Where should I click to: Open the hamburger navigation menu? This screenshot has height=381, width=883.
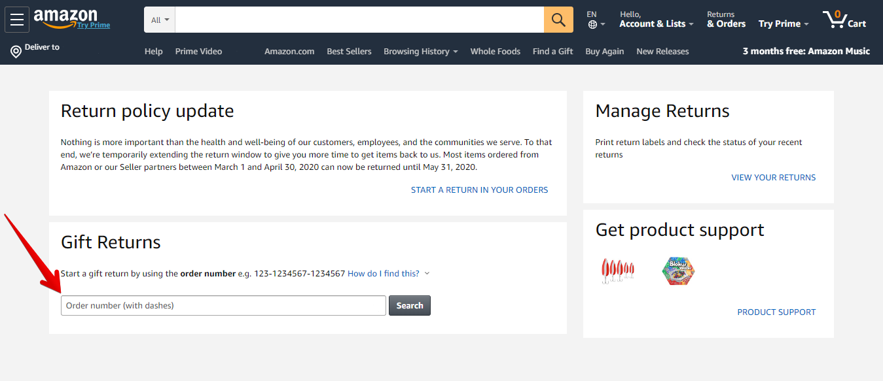pyautogui.click(x=16, y=19)
